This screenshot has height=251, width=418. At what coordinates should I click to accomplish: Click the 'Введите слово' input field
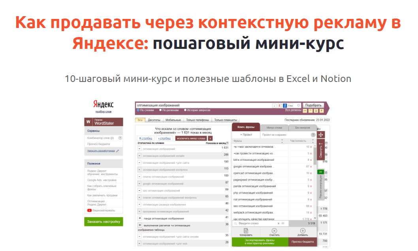point(248,223)
